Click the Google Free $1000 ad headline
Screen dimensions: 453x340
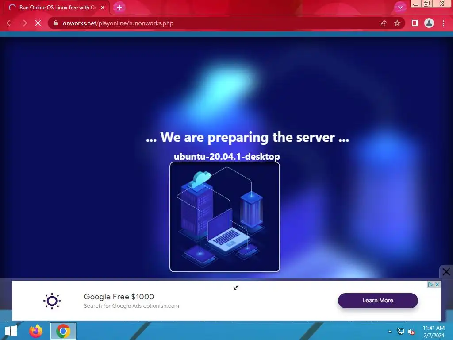[x=119, y=297]
